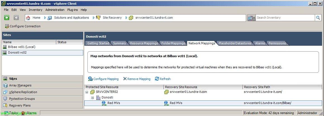Screen dimensions: 324x116
Task: Open the Sites navigation section
Action: click(42, 79)
